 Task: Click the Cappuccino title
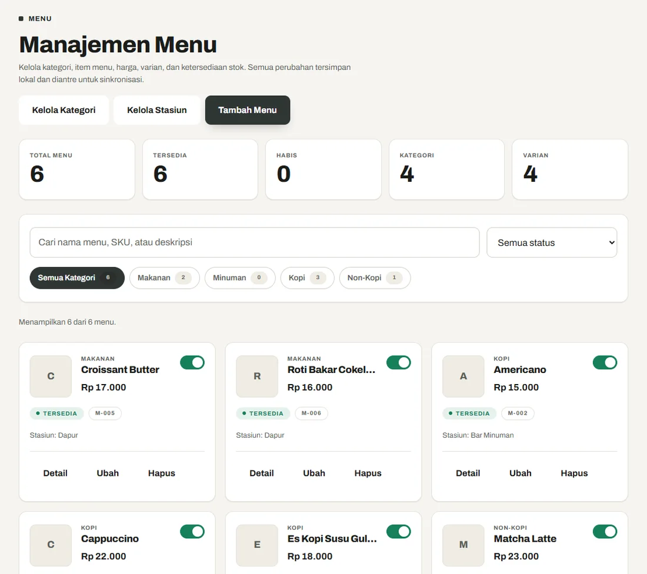tap(110, 539)
